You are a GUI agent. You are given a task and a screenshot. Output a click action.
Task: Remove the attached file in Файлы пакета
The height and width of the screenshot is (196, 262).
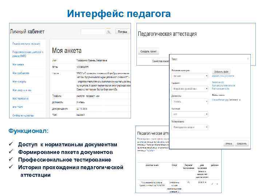pyautogui.click(x=240, y=100)
